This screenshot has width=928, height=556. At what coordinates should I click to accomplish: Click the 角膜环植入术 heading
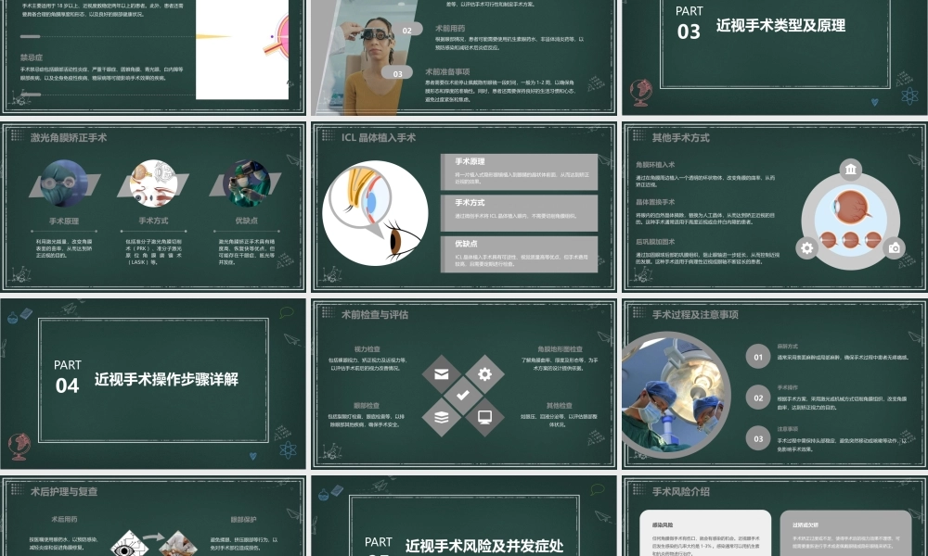(655, 165)
